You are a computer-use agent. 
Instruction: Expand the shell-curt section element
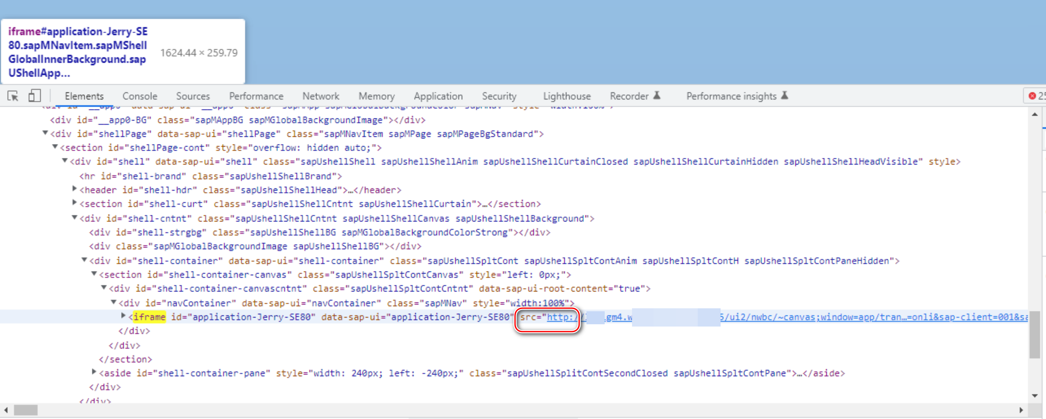[x=75, y=203]
